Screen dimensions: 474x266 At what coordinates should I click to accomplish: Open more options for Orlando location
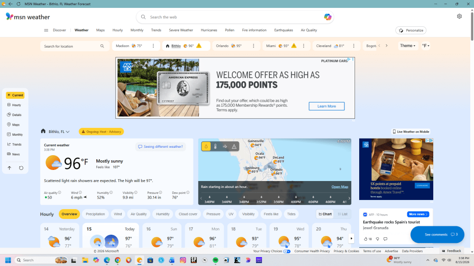[x=253, y=46]
